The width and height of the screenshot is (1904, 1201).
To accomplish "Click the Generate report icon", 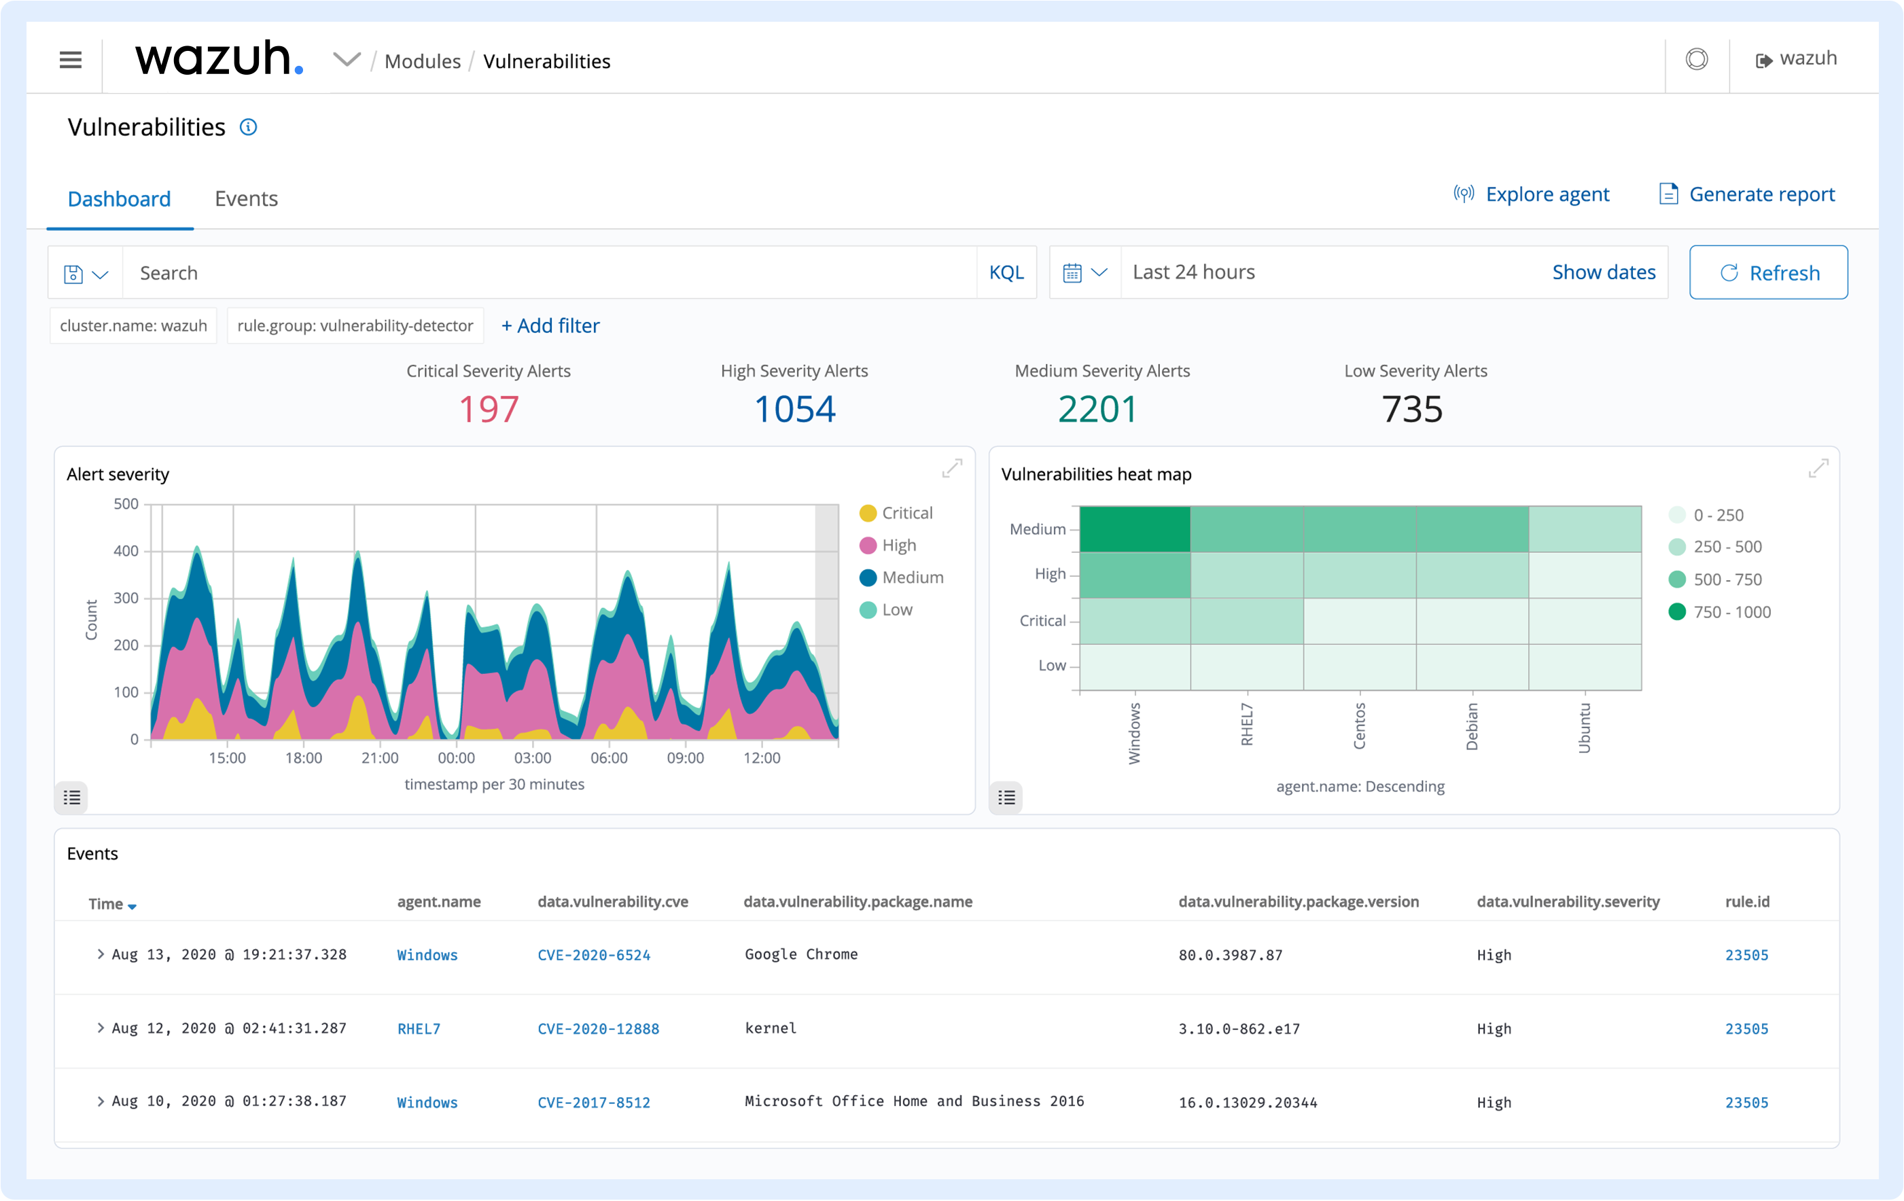I will 1668,194.
